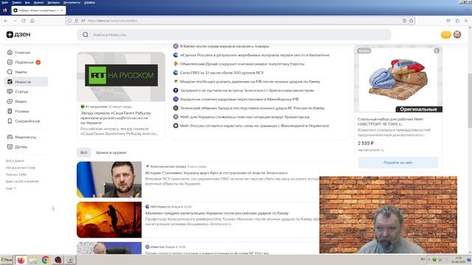Click the Перейти на сайт ad button
472x265 pixels.
(x=398, y=163)
